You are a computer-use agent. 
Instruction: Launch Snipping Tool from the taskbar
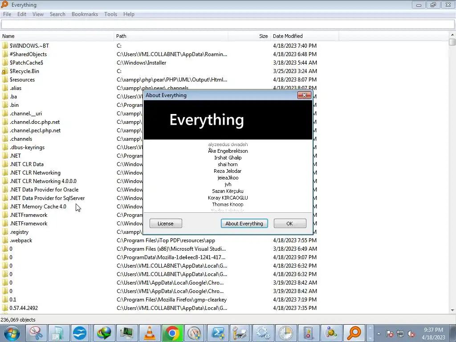tap(36, 333)
